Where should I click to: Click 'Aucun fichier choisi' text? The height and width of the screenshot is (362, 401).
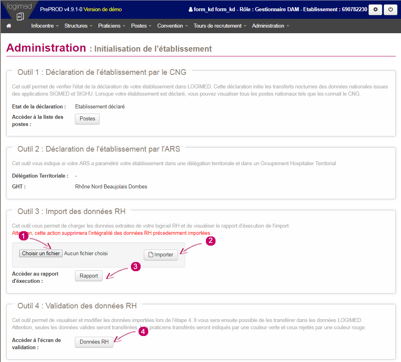pos(86,253)
